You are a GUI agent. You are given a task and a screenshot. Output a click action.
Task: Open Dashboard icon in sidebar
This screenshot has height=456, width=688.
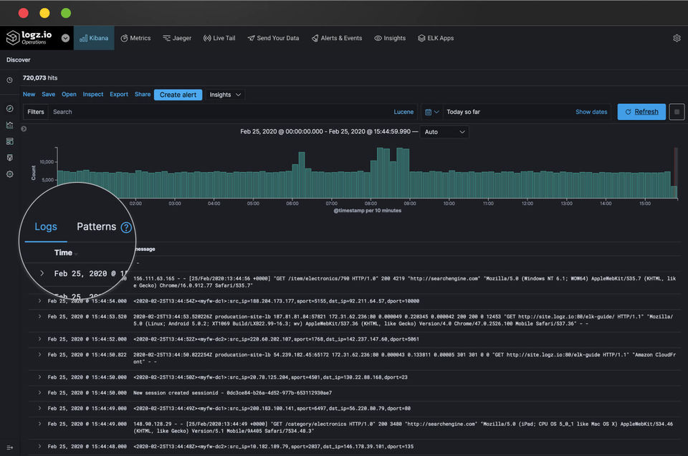tap(9, 141)
